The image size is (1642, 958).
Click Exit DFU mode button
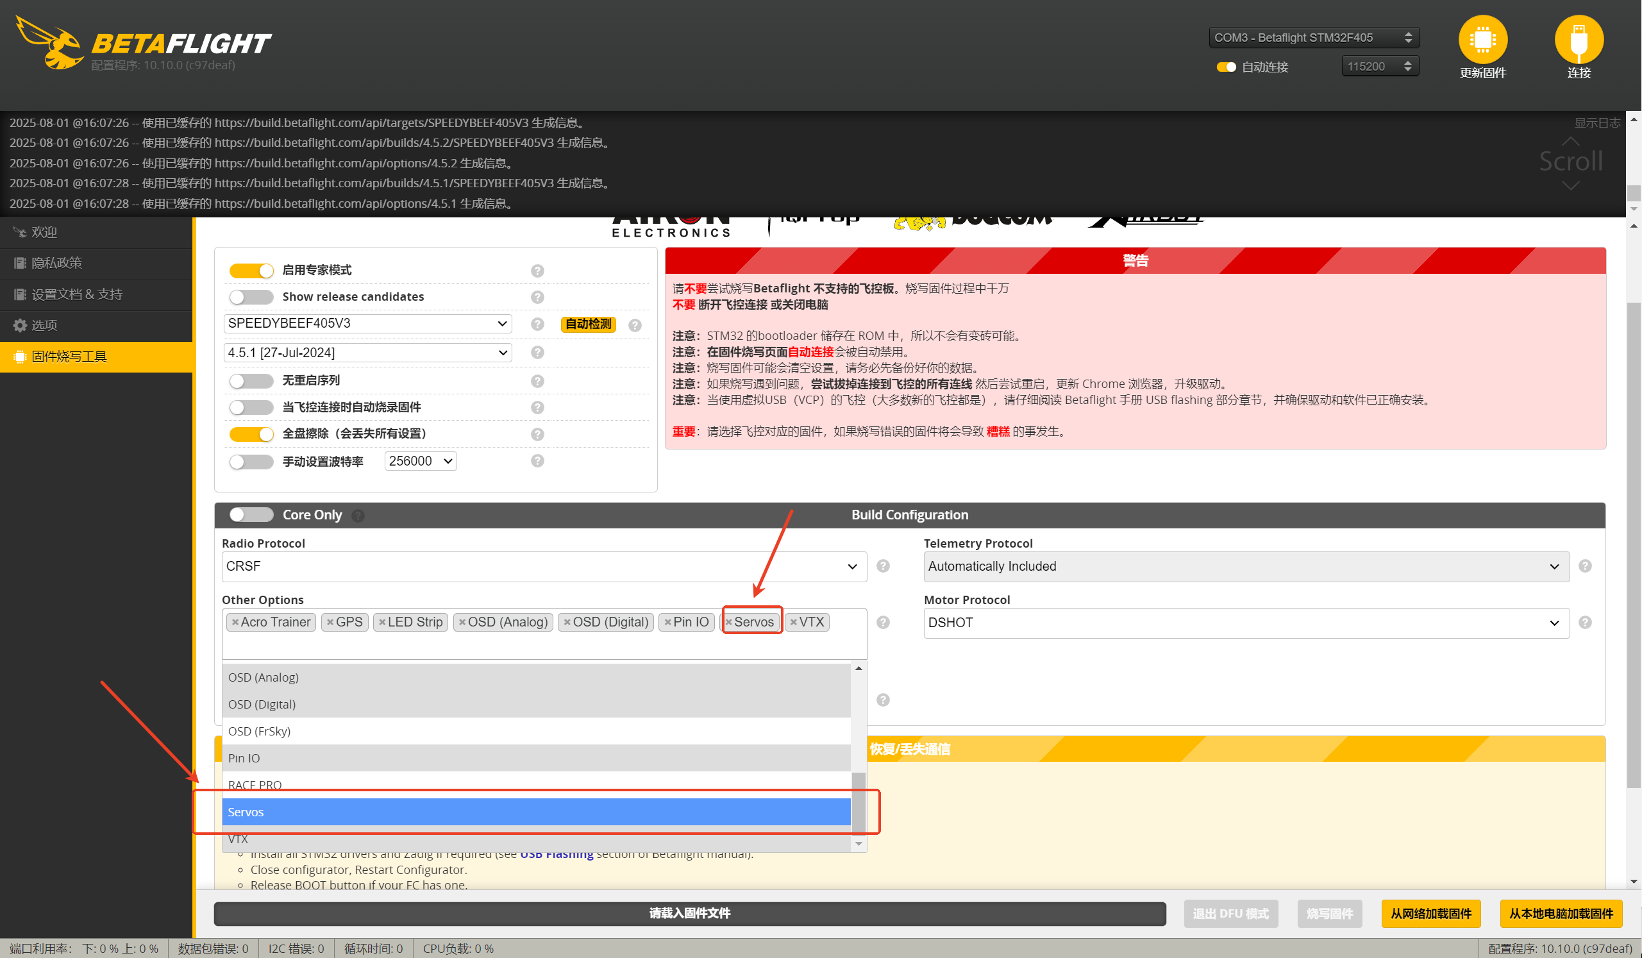tap(1231, 914)
